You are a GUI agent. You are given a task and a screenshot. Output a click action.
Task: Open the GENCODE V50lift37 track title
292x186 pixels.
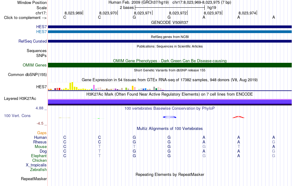170,22
